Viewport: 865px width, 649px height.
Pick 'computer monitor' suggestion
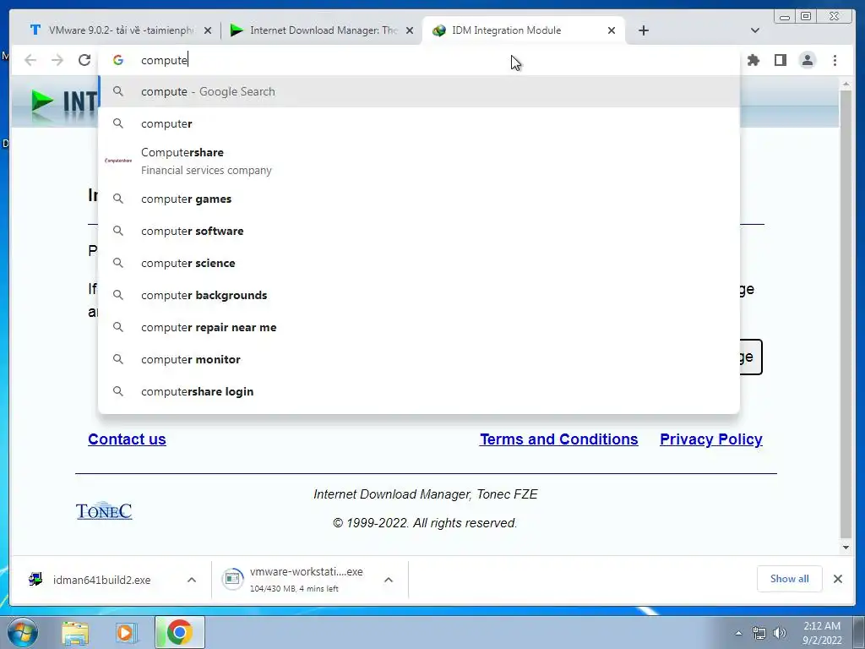pyautogui.click(x=419, y=359)
